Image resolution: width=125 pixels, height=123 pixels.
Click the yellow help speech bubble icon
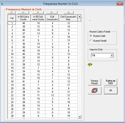pos(90,64)
